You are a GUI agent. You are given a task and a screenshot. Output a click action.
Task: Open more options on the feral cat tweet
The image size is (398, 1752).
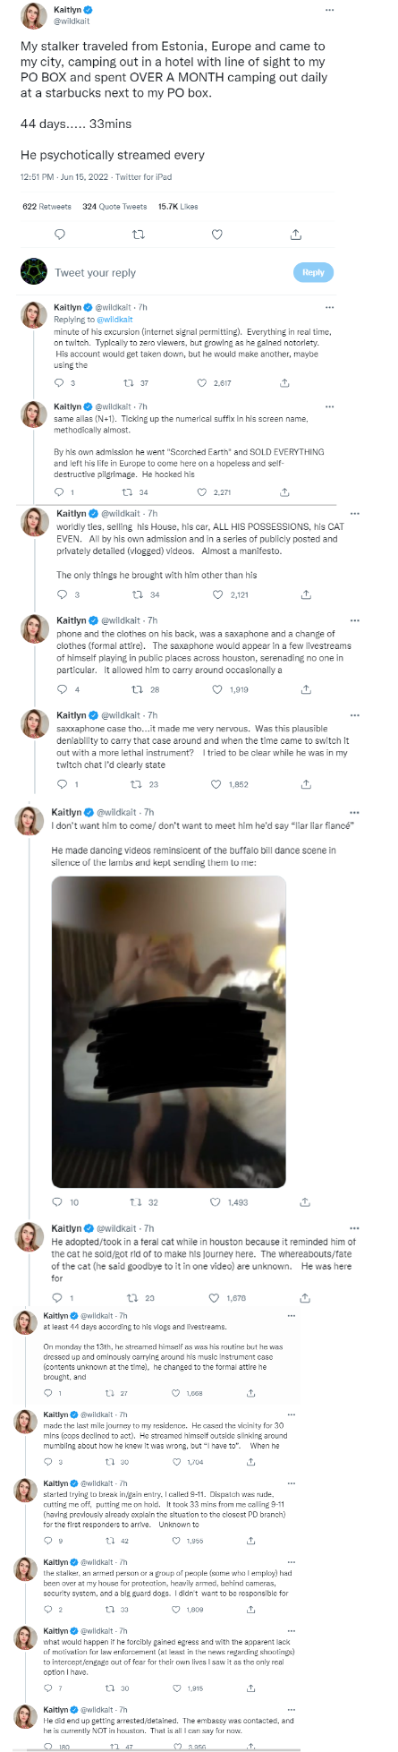[354, 1228]
